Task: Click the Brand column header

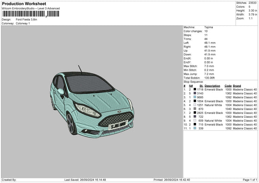Action: point(237,85)
